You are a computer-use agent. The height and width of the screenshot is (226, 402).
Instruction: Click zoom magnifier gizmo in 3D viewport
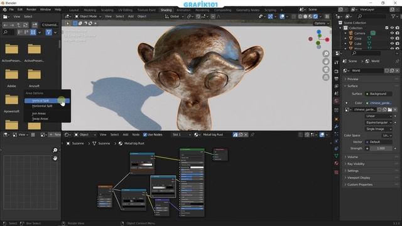click(x=326, y=53)
